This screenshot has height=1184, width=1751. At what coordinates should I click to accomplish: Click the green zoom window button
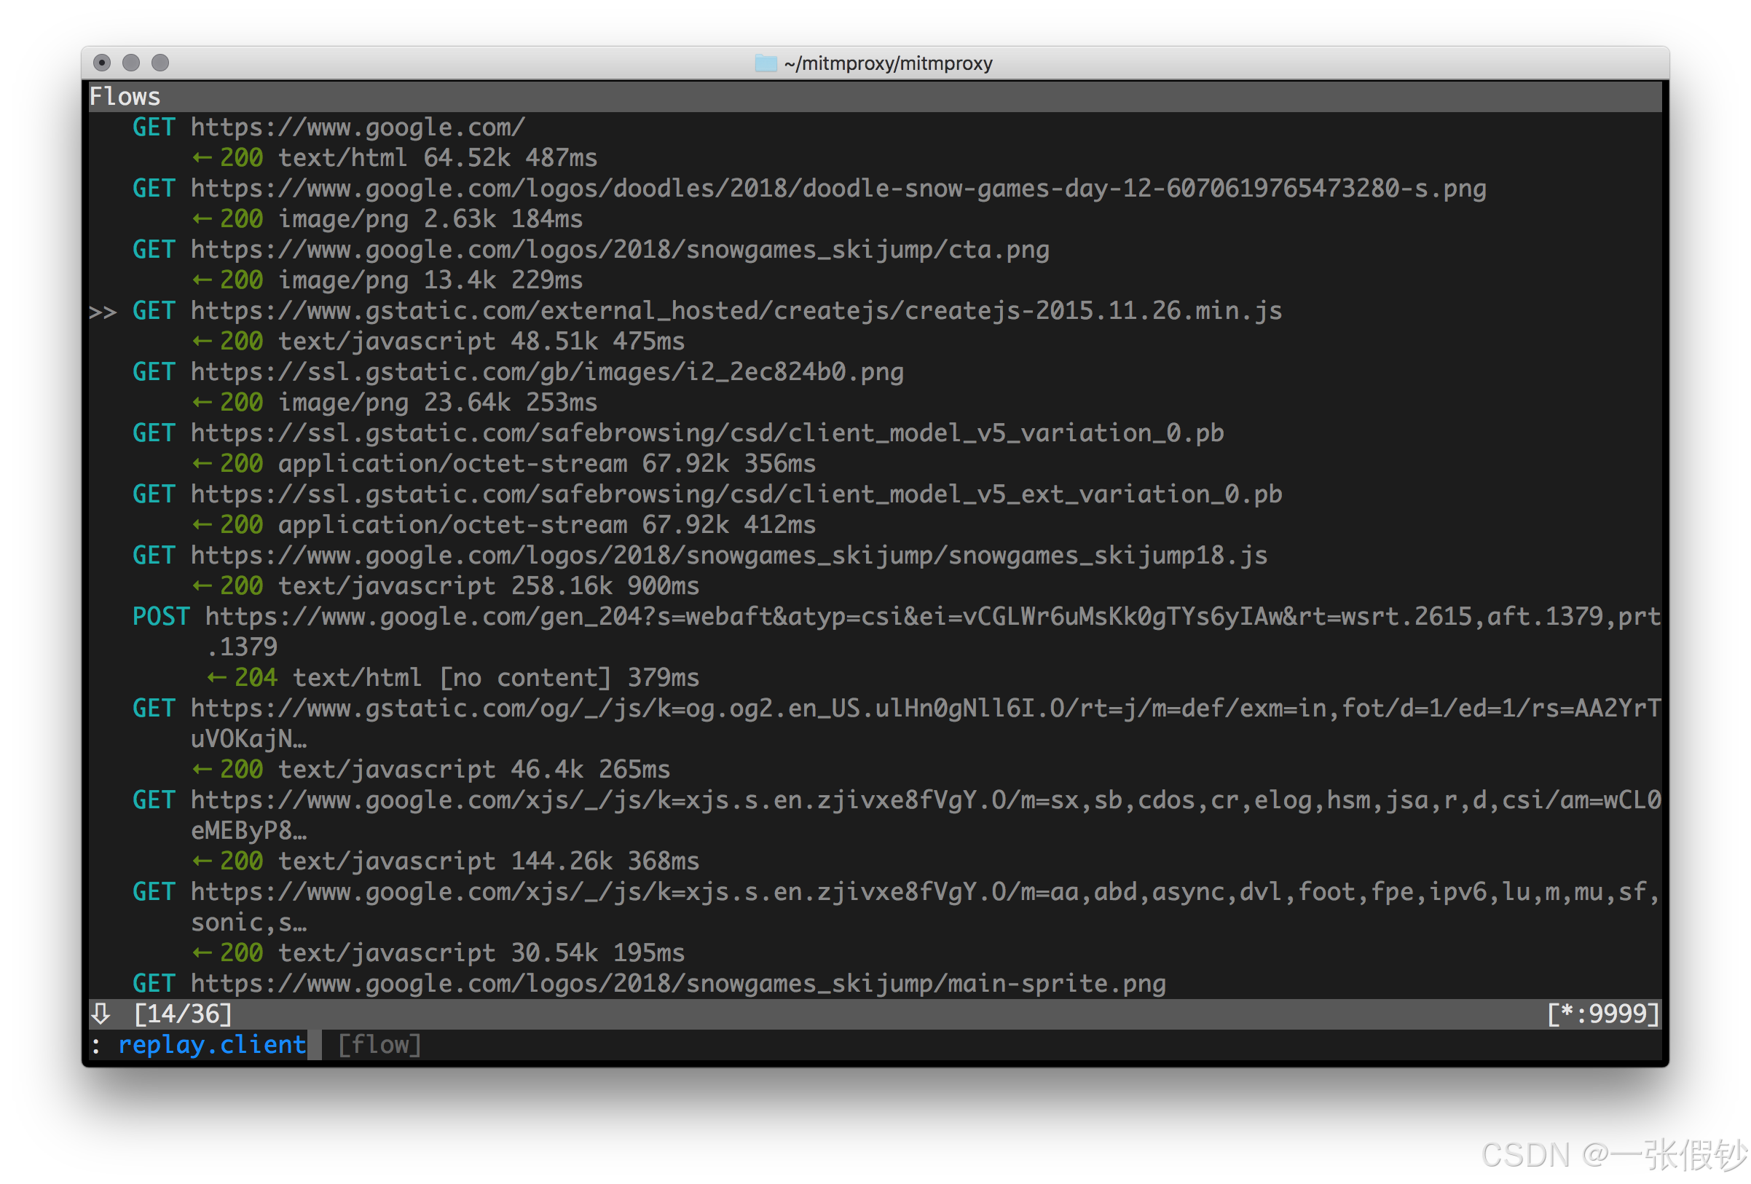click(160, 63)
